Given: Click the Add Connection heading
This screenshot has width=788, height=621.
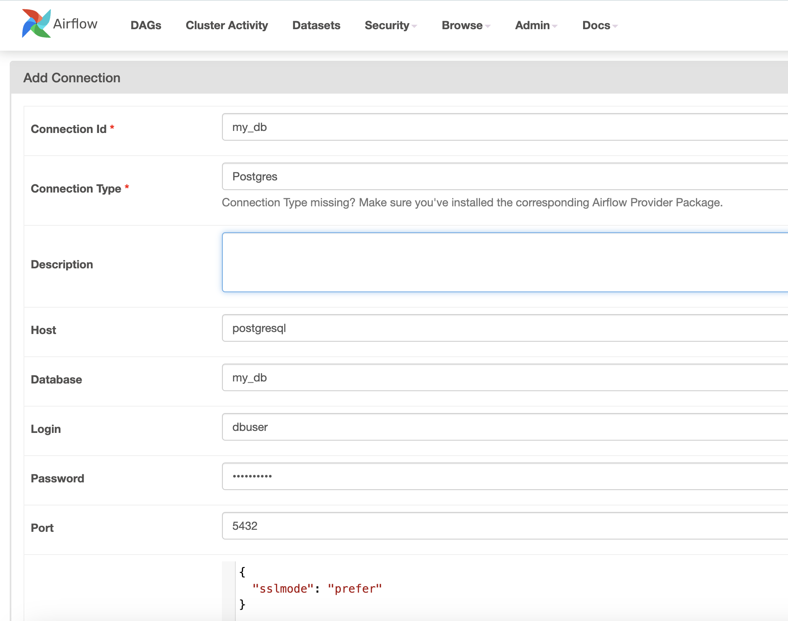Looking at the screenshot, I should pos(72,78).
